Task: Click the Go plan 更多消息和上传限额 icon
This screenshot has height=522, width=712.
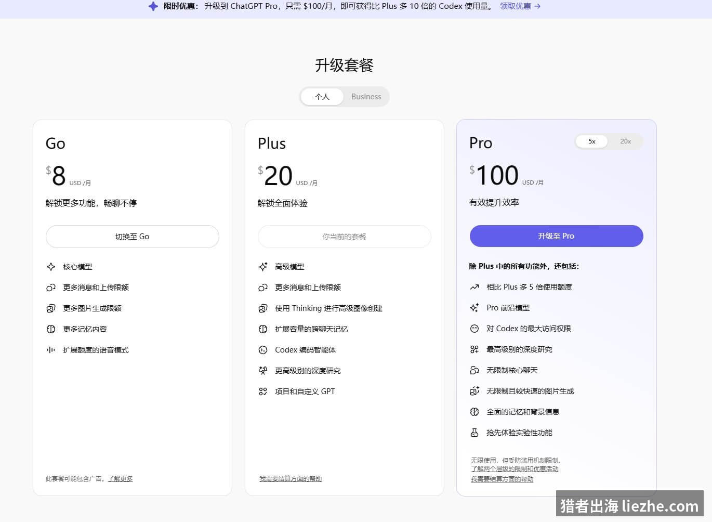Action: (x=51, y=288)
